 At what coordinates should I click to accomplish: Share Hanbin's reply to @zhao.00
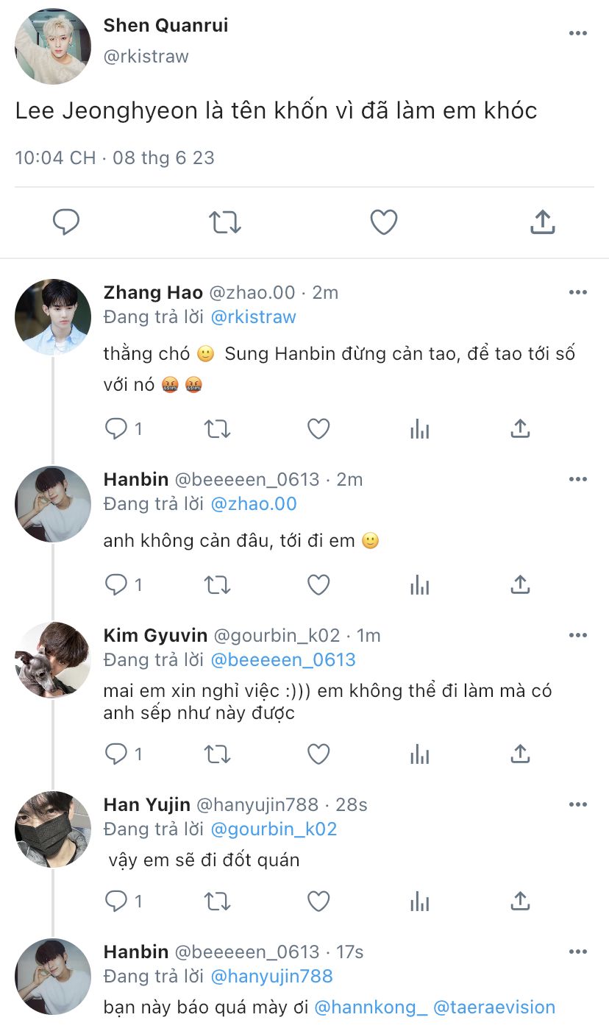pyautogui.click(x=520, y=584)
